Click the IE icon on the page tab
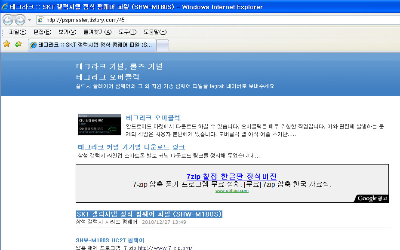This screenshot has width=400, height=250. [34, 45]
